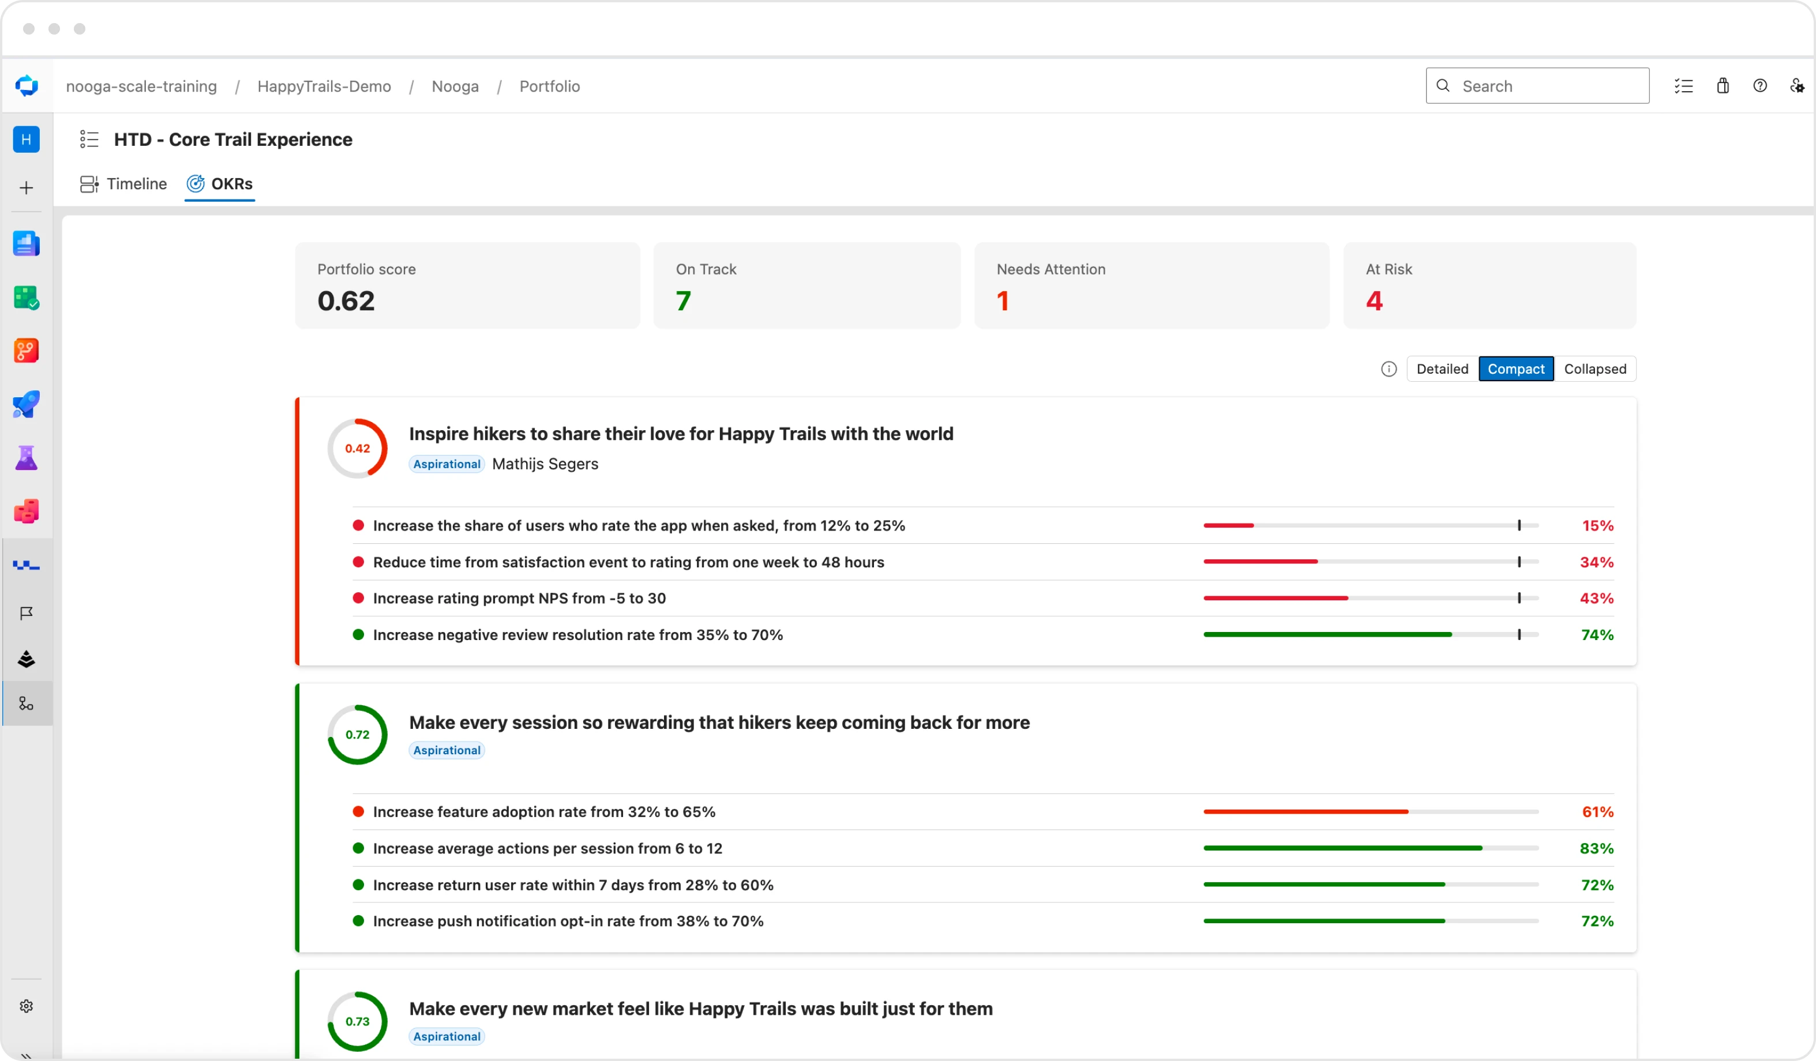1816x1061 pixels.
Task: Open objective 'Inspire hikers to share their love'
Action: point(681,434)
